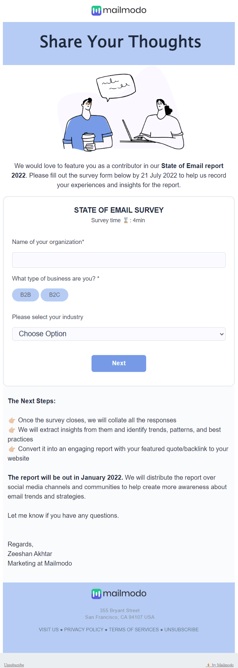Click UNSUBSCRIBE in the blue footer
238x668 pixels.
pos(181,629)
